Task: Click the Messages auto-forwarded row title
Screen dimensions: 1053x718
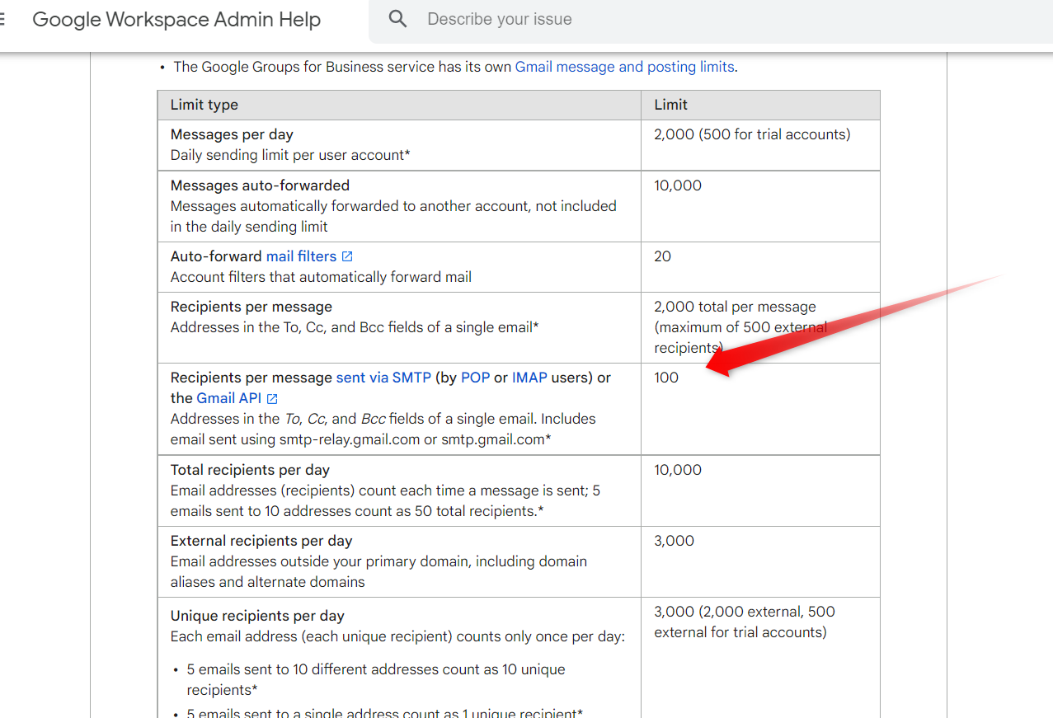Action: click(260, 185)
